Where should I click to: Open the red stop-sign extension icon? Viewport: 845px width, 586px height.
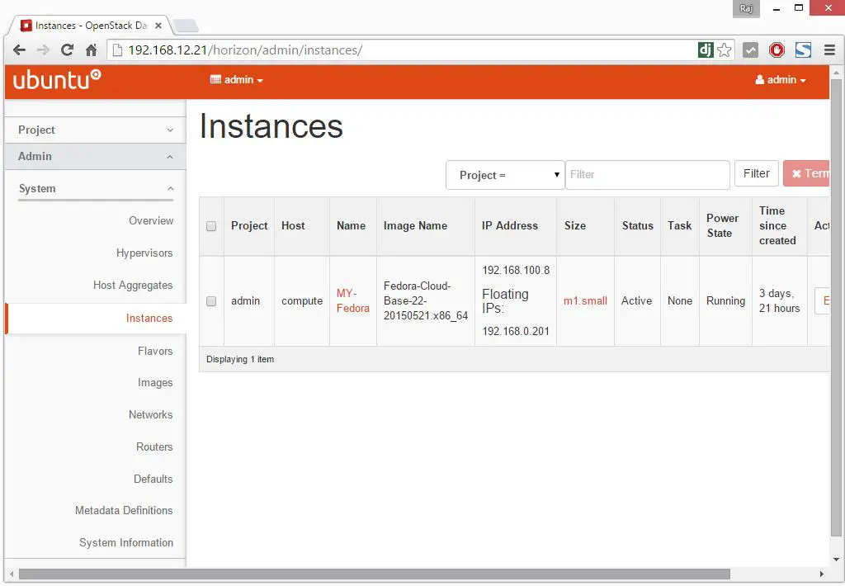click(x=777, y=50)
